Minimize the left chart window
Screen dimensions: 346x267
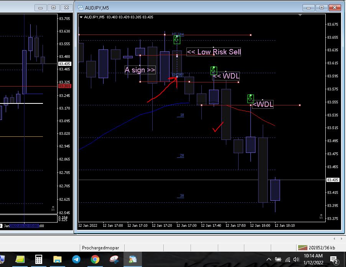tap(40, 8)
